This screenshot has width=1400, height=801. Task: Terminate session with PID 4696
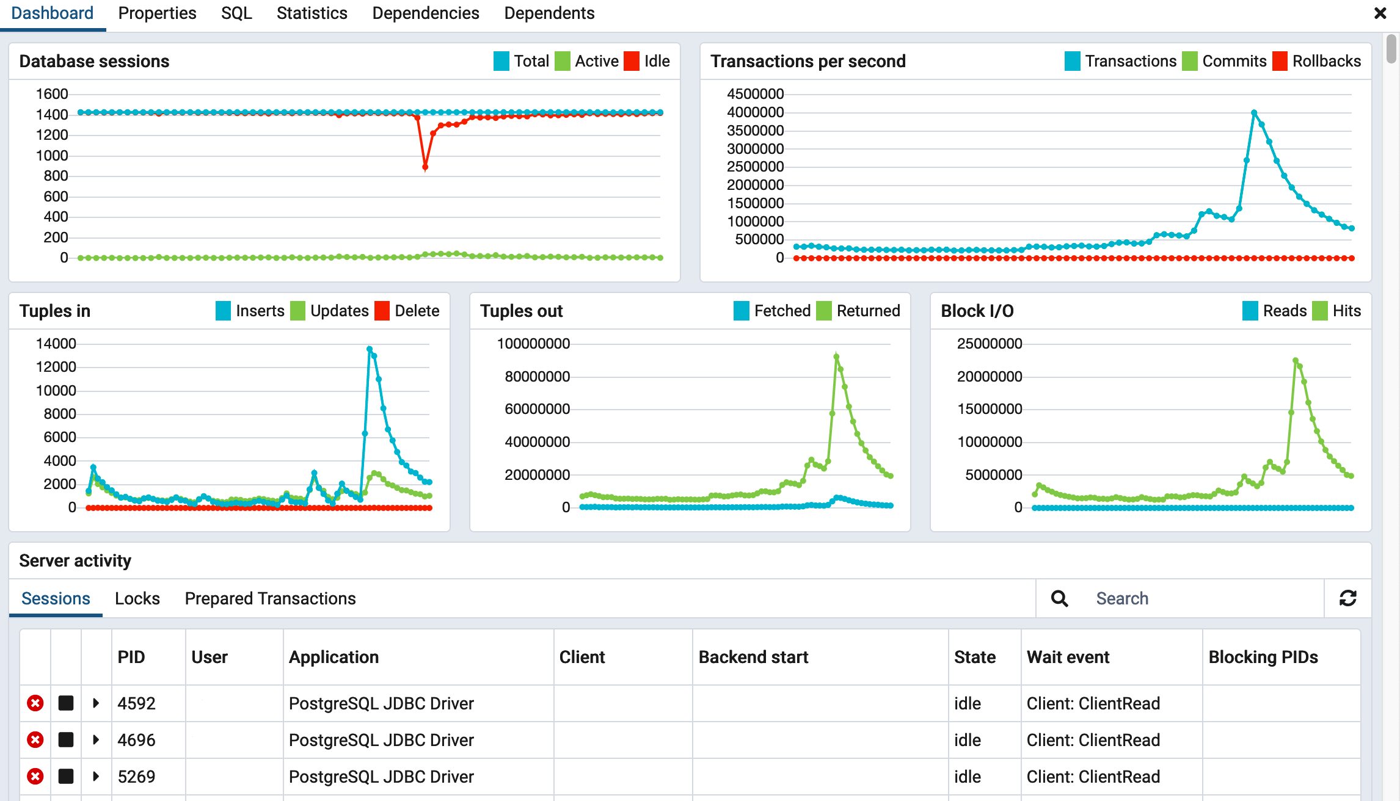coord(35,740)
